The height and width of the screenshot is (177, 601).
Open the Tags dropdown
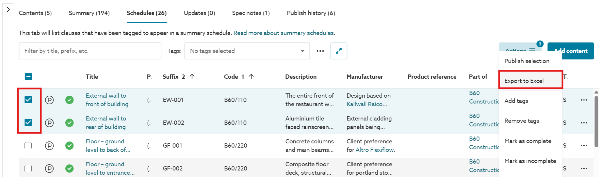click(x=247, y=51)
